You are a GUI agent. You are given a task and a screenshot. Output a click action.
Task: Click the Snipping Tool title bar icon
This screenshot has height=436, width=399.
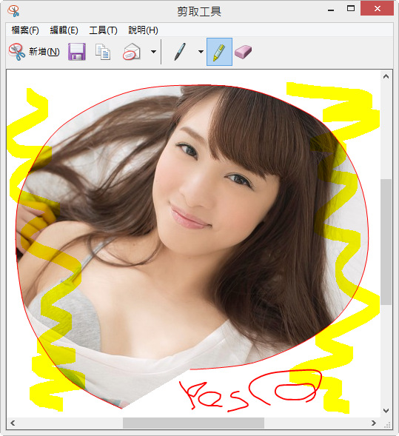(13, 11)
